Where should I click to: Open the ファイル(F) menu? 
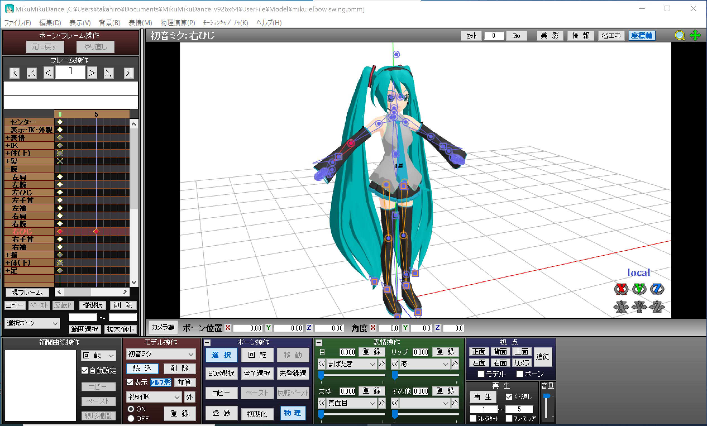tap(18, 23)
